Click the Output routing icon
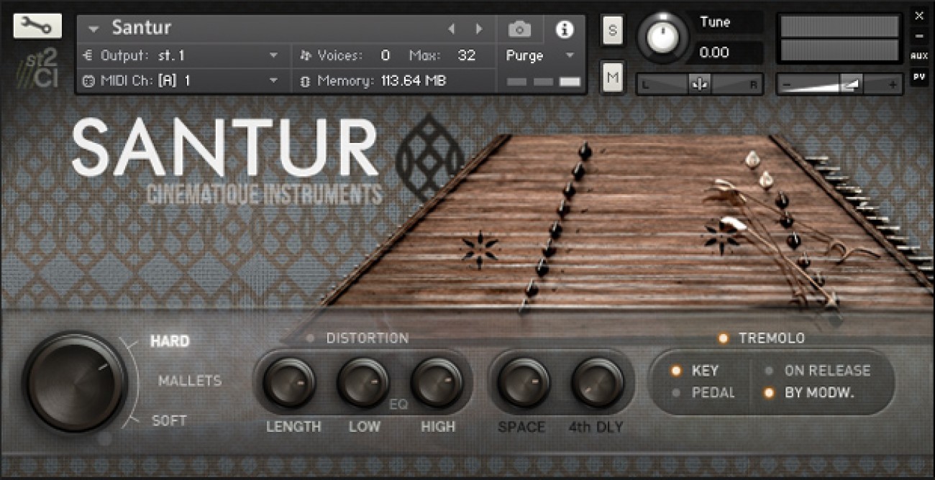The image size is (935, 480). coord(89,55)
